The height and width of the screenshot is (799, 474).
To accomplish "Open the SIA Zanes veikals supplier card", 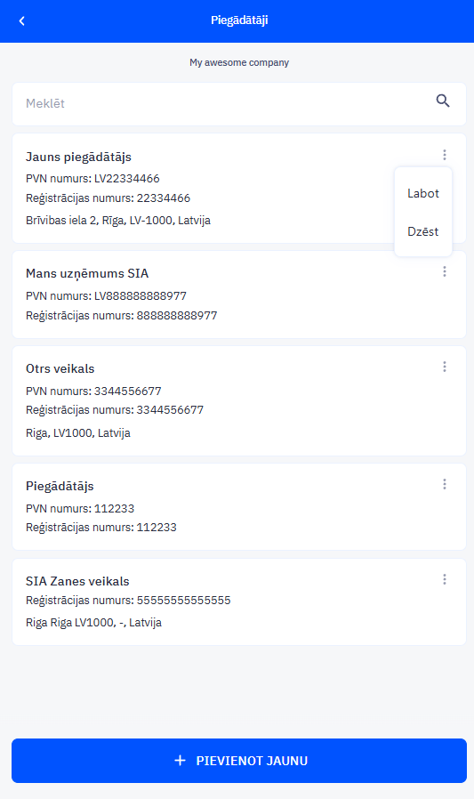I will 239,601.
